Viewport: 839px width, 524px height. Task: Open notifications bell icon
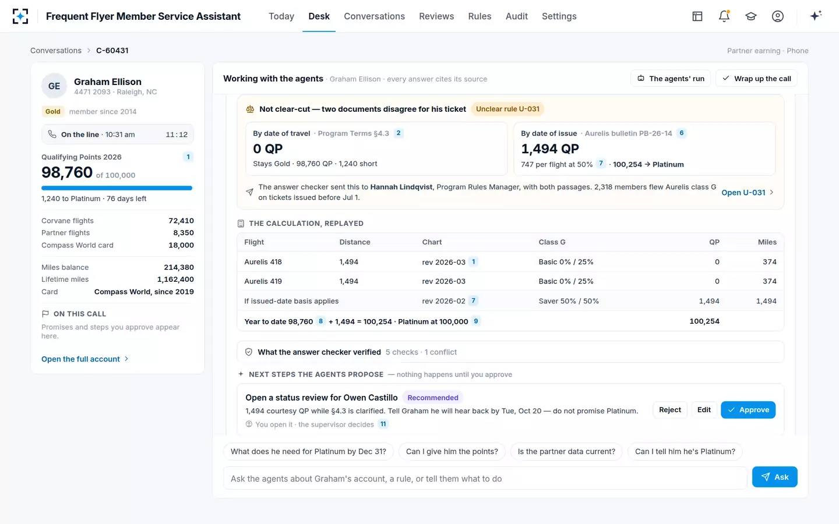pos(724,16)
